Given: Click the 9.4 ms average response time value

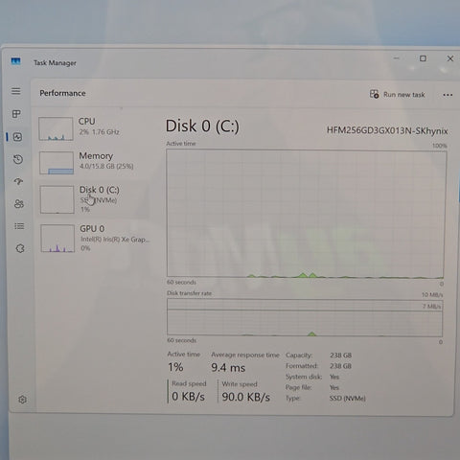Looking at the screenshot, I should (x=228, y=368).
